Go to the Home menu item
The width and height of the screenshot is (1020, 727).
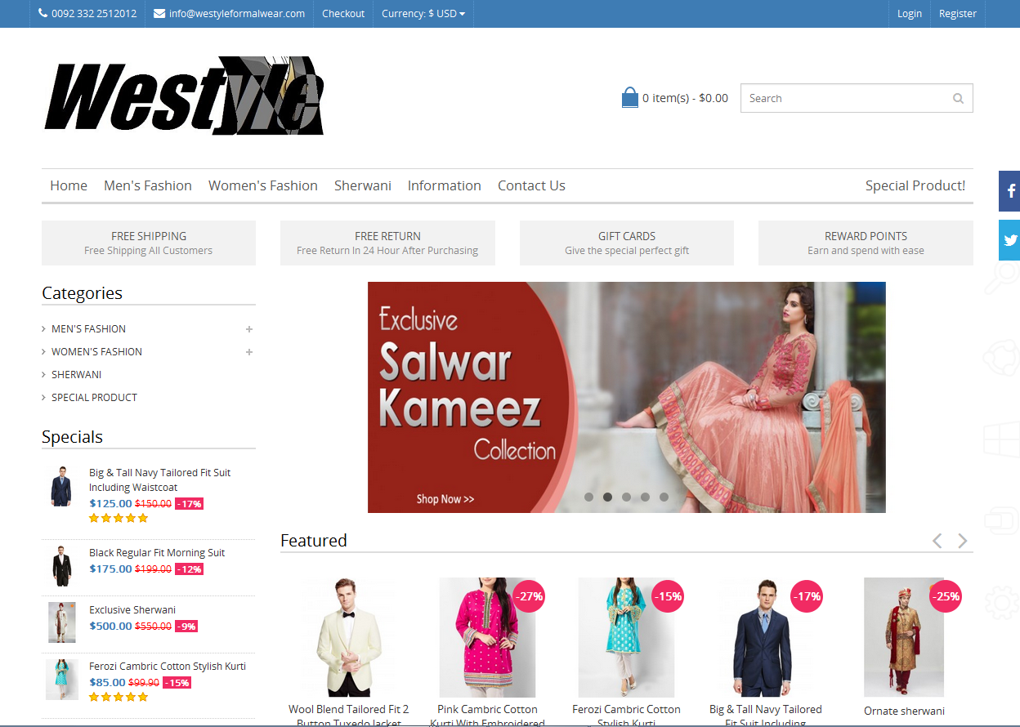[69, 185]
